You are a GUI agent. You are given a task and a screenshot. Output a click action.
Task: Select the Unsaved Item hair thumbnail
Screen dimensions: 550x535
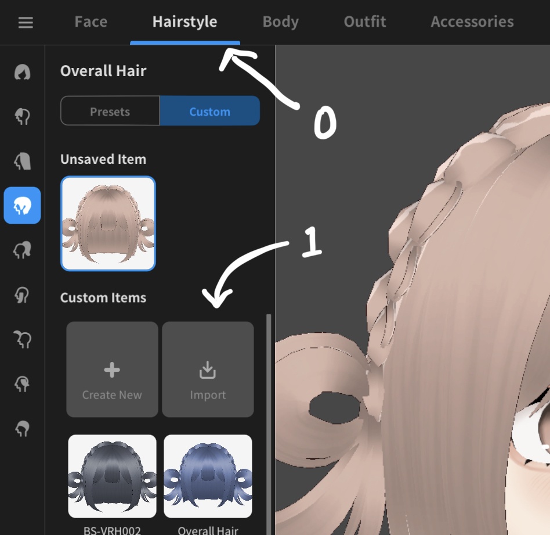pyautogui.click(x=108, y=223)
